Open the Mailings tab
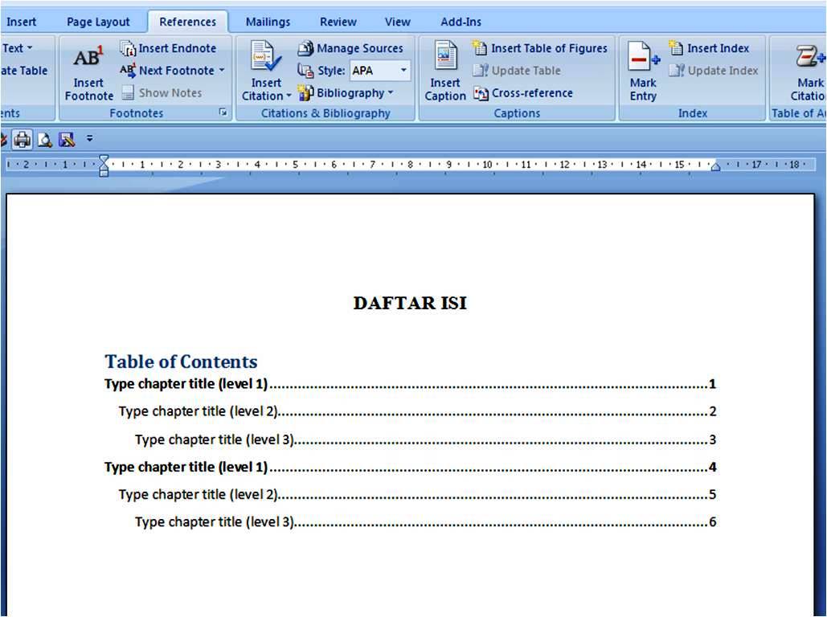 pos(268,22)
